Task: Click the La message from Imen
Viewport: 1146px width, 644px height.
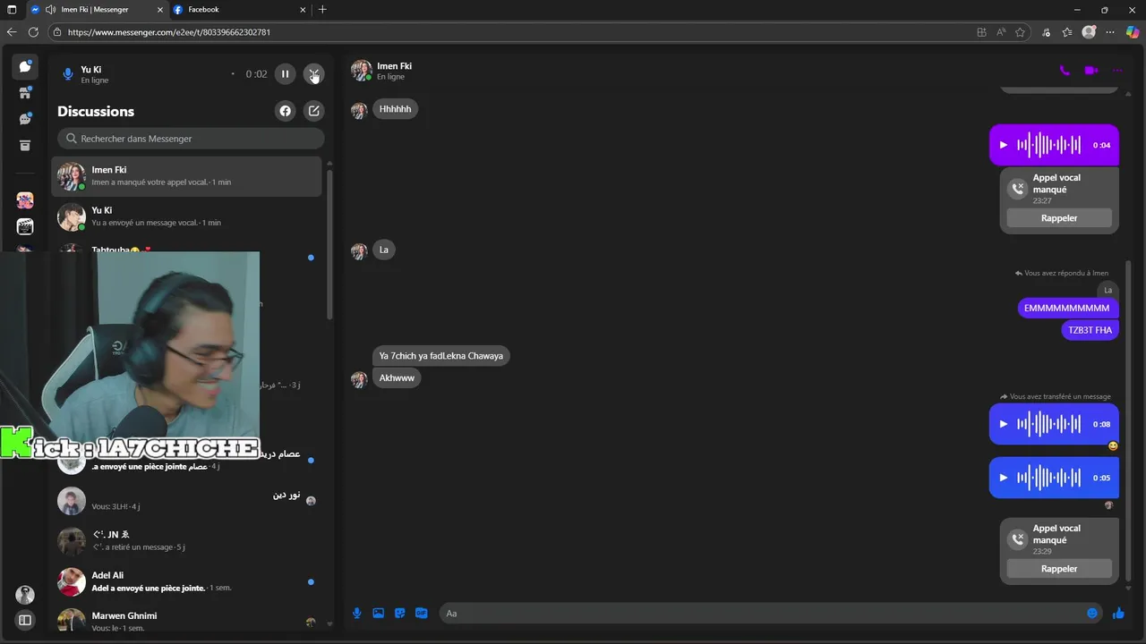Action: coord(383,250)
